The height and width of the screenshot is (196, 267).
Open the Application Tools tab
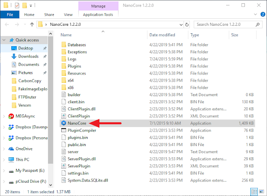pos(98,15)
